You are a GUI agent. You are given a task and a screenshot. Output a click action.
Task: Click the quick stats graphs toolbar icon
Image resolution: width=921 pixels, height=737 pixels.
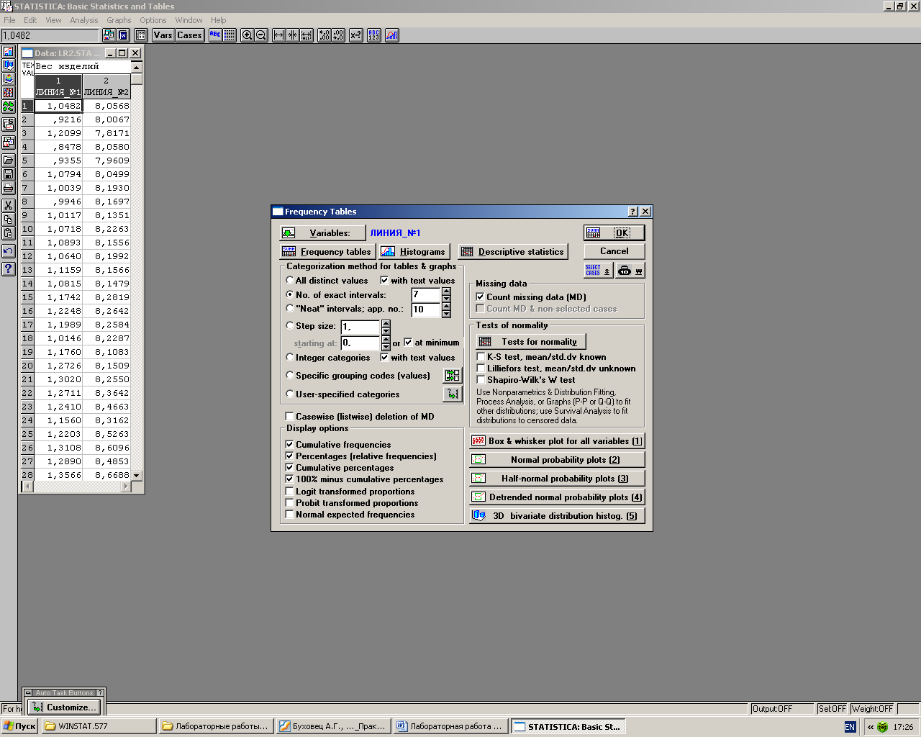(391, 35)
